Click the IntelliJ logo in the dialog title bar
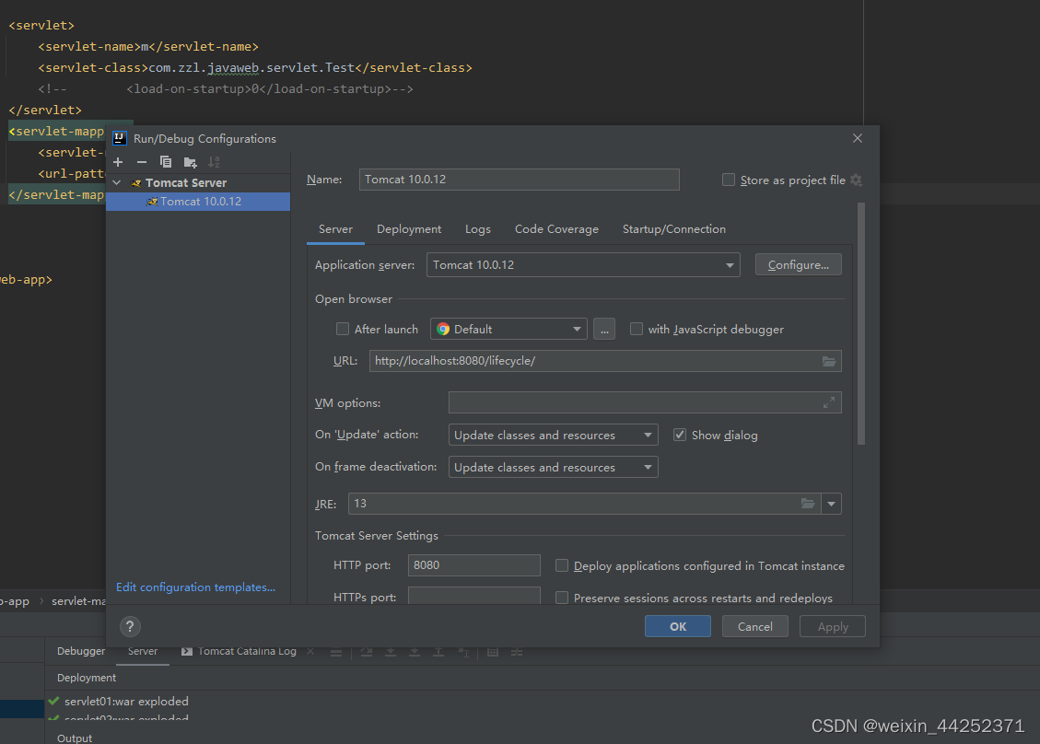The width and height of the screenshot is (1040, 744). click(x=120, y=138)
